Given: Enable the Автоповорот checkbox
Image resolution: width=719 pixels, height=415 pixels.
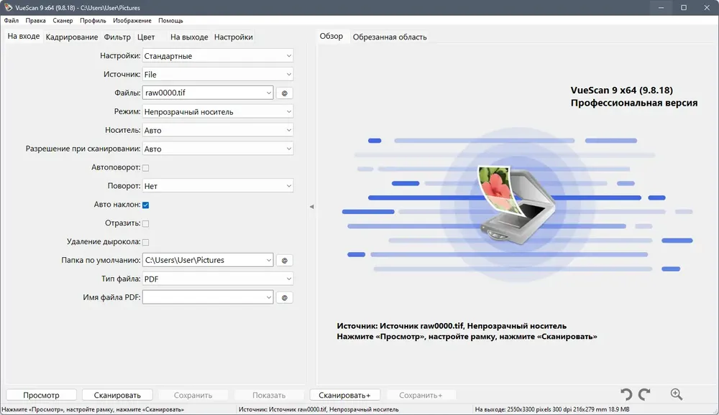Looking at the screenshot, I should [145, 168].
